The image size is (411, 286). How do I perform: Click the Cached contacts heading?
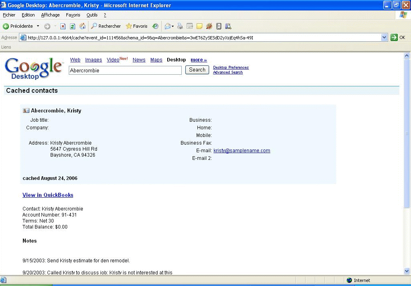tap(32, 91)
